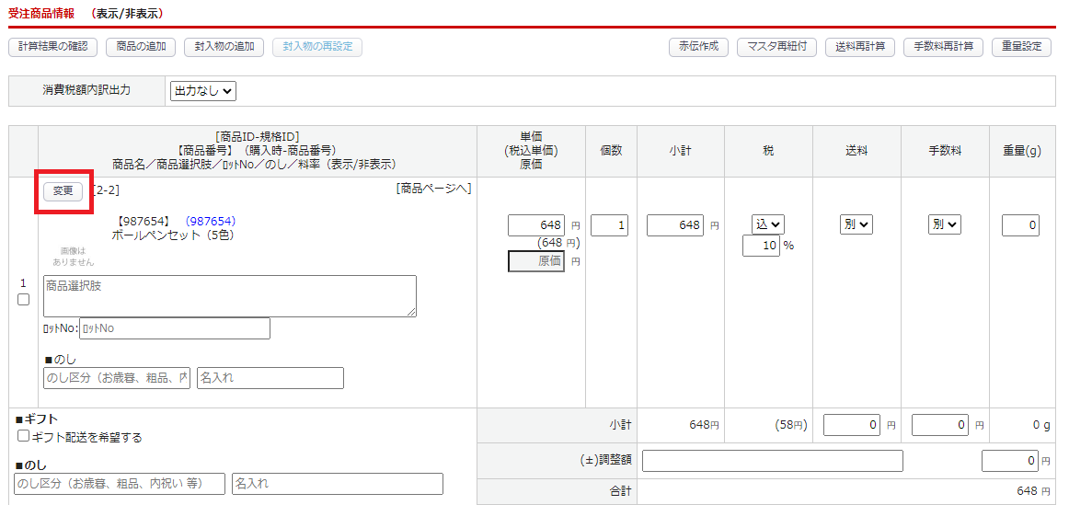1069x505 pixels.
Task: Expand the tax 込 dropdown
Action: [x=767, y=224]
